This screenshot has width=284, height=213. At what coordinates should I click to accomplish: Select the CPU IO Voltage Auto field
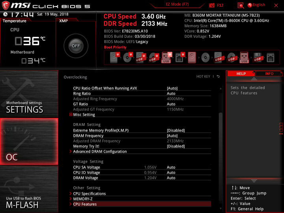click(171, 172)
